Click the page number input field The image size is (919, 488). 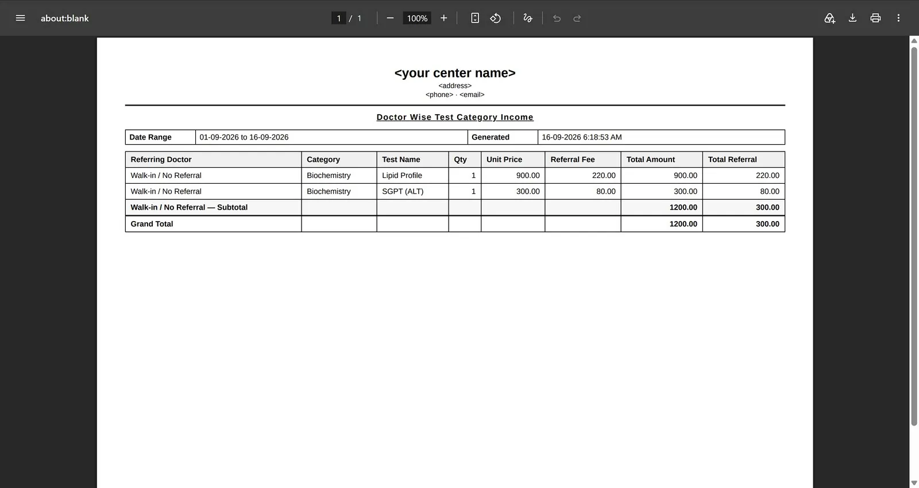(339, 18)
